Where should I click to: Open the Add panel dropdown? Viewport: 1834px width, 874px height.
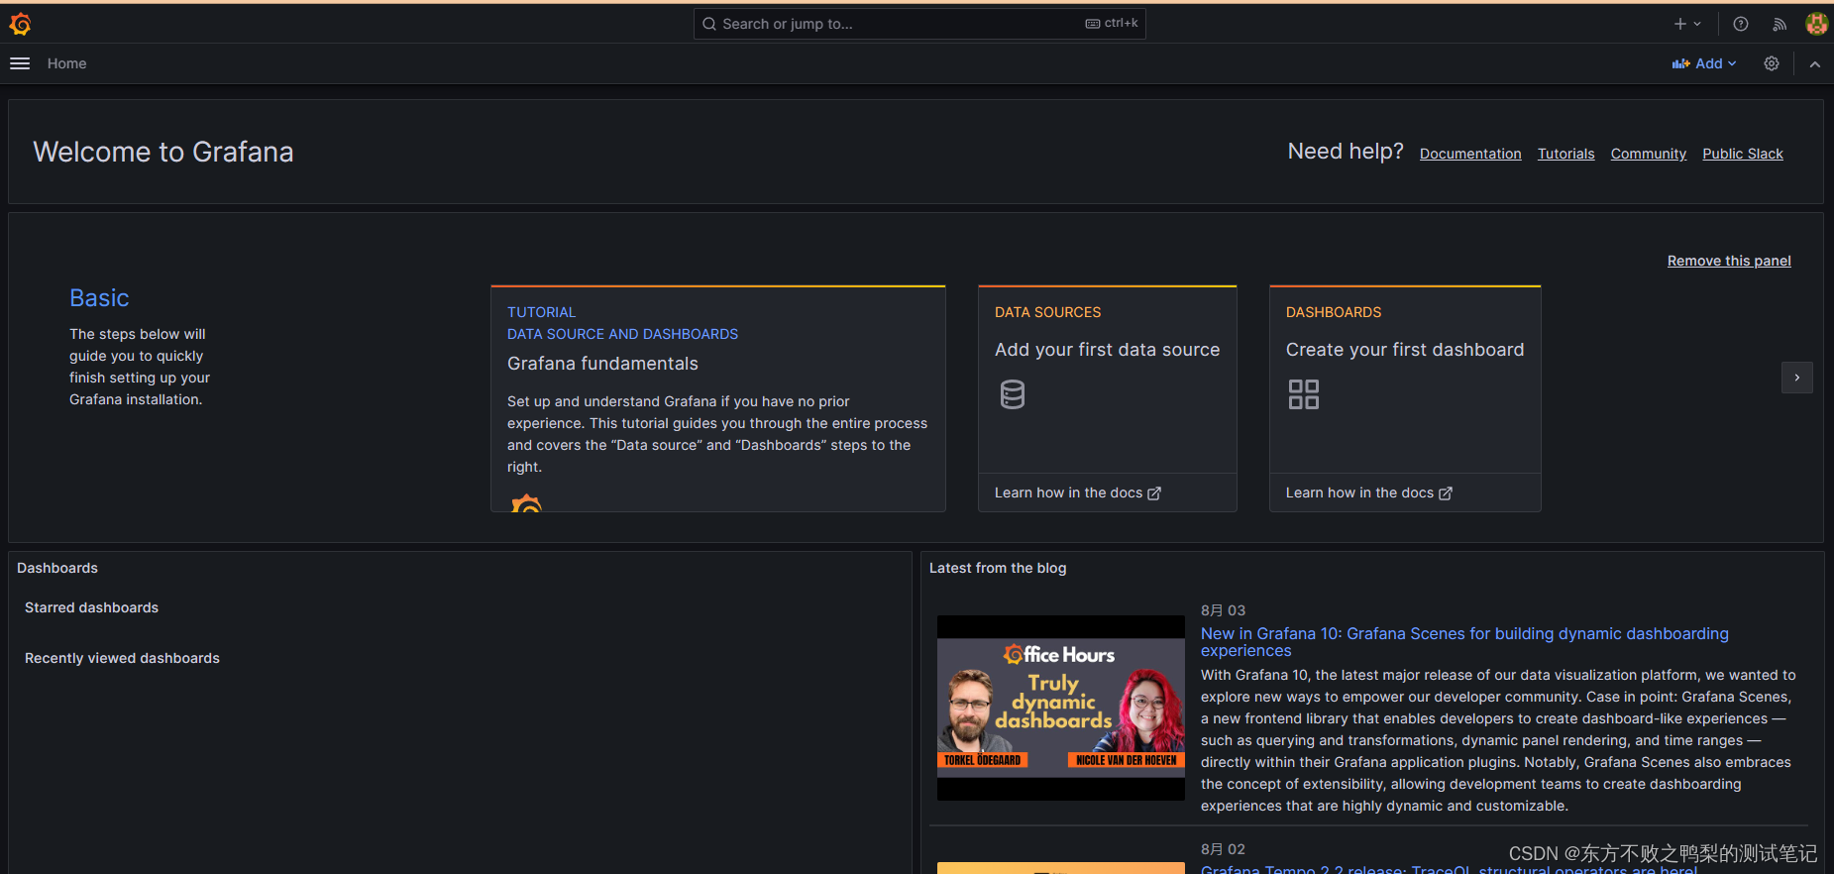(1704, 63)
